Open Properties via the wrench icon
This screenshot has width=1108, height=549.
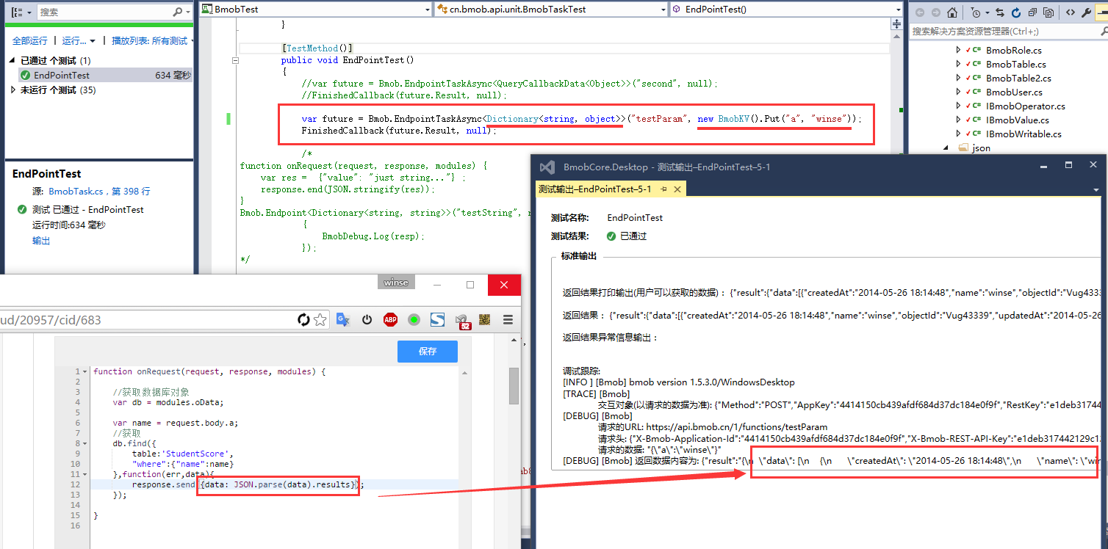point(1087,12)
